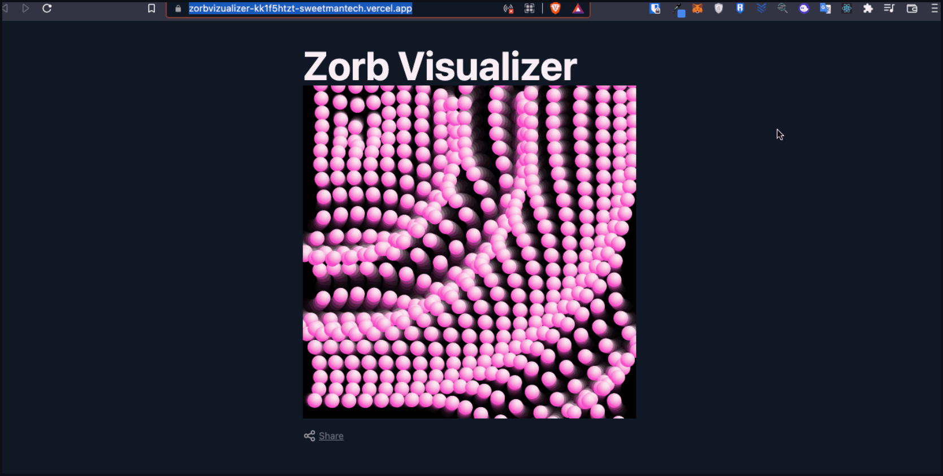Go forward using the forward arrow
943x476 pixels.
[x=25, y=8]
